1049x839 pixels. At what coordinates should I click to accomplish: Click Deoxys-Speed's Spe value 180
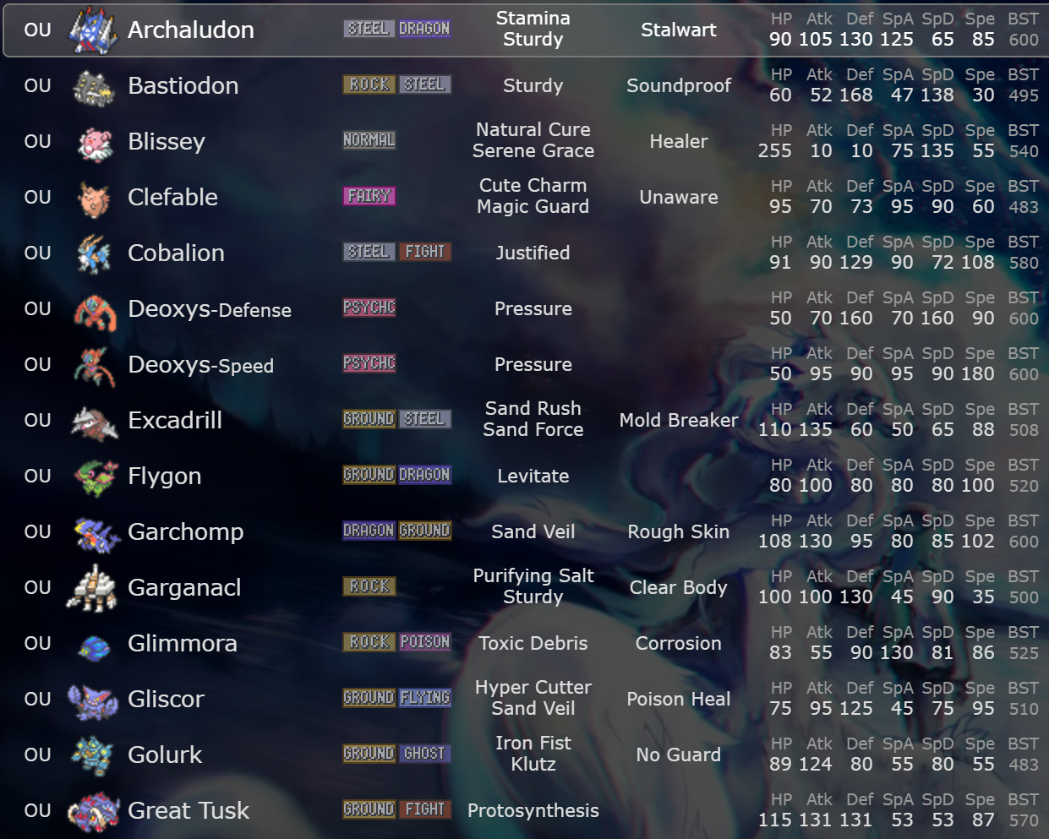pyautogui.click(x=977, y=374)
